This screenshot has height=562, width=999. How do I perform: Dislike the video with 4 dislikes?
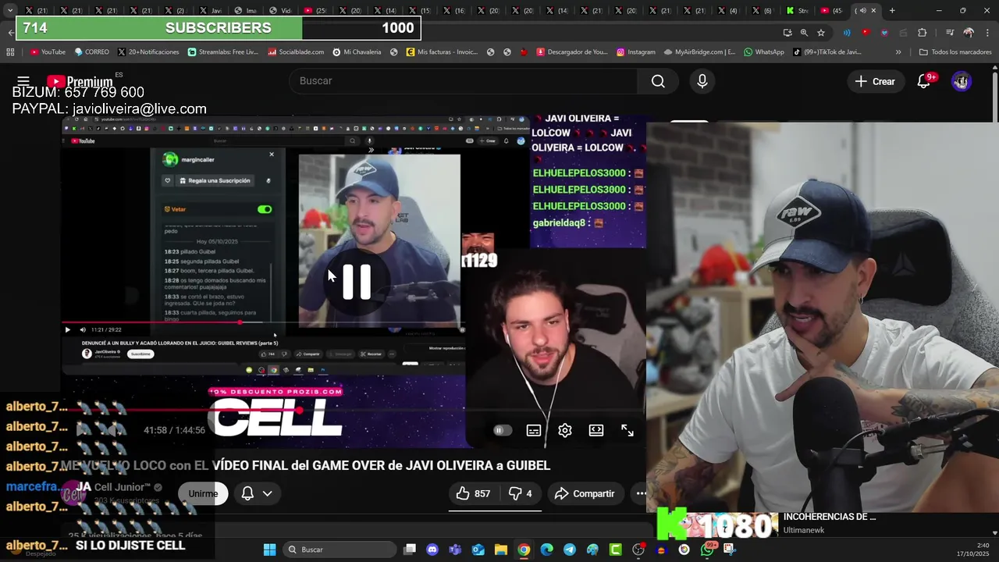pyautogui.click(x=520, y=493)
